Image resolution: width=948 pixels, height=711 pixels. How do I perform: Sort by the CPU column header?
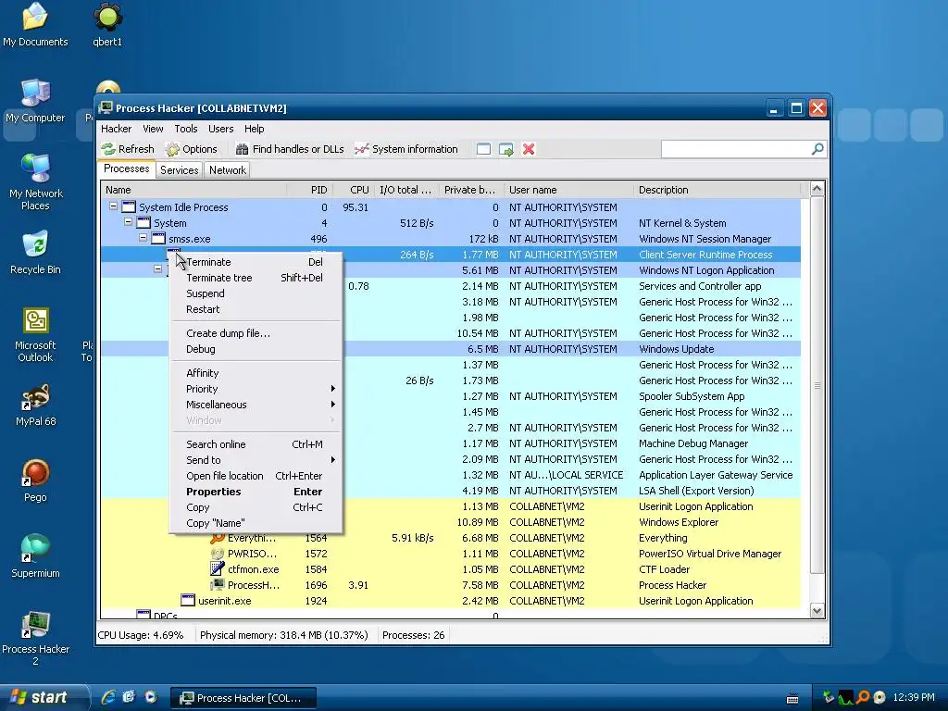353,190
